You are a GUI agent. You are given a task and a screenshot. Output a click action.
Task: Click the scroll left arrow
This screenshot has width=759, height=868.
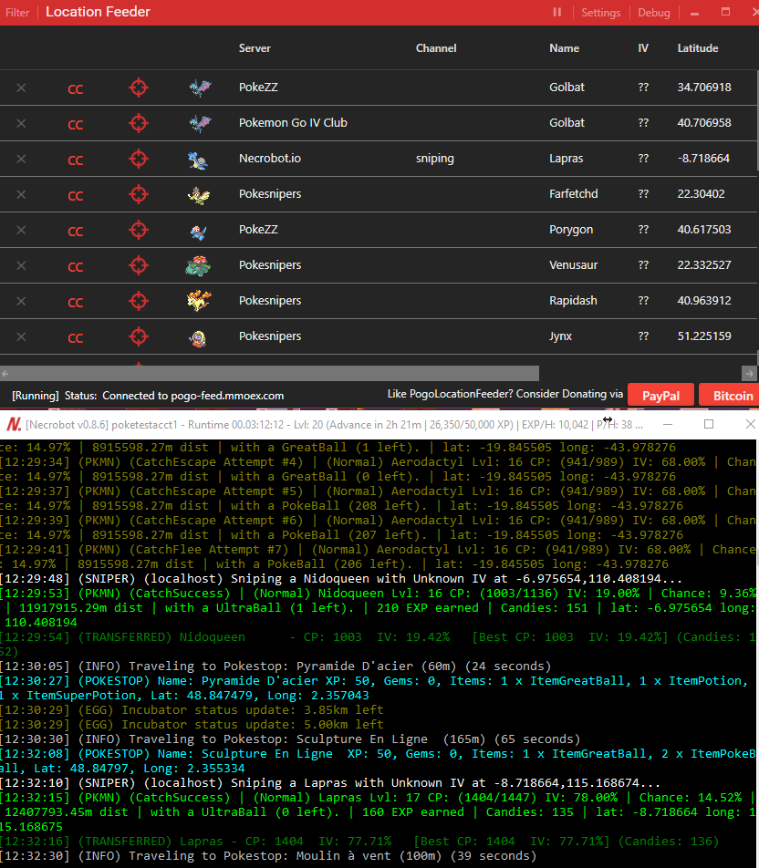pos(5,374)
